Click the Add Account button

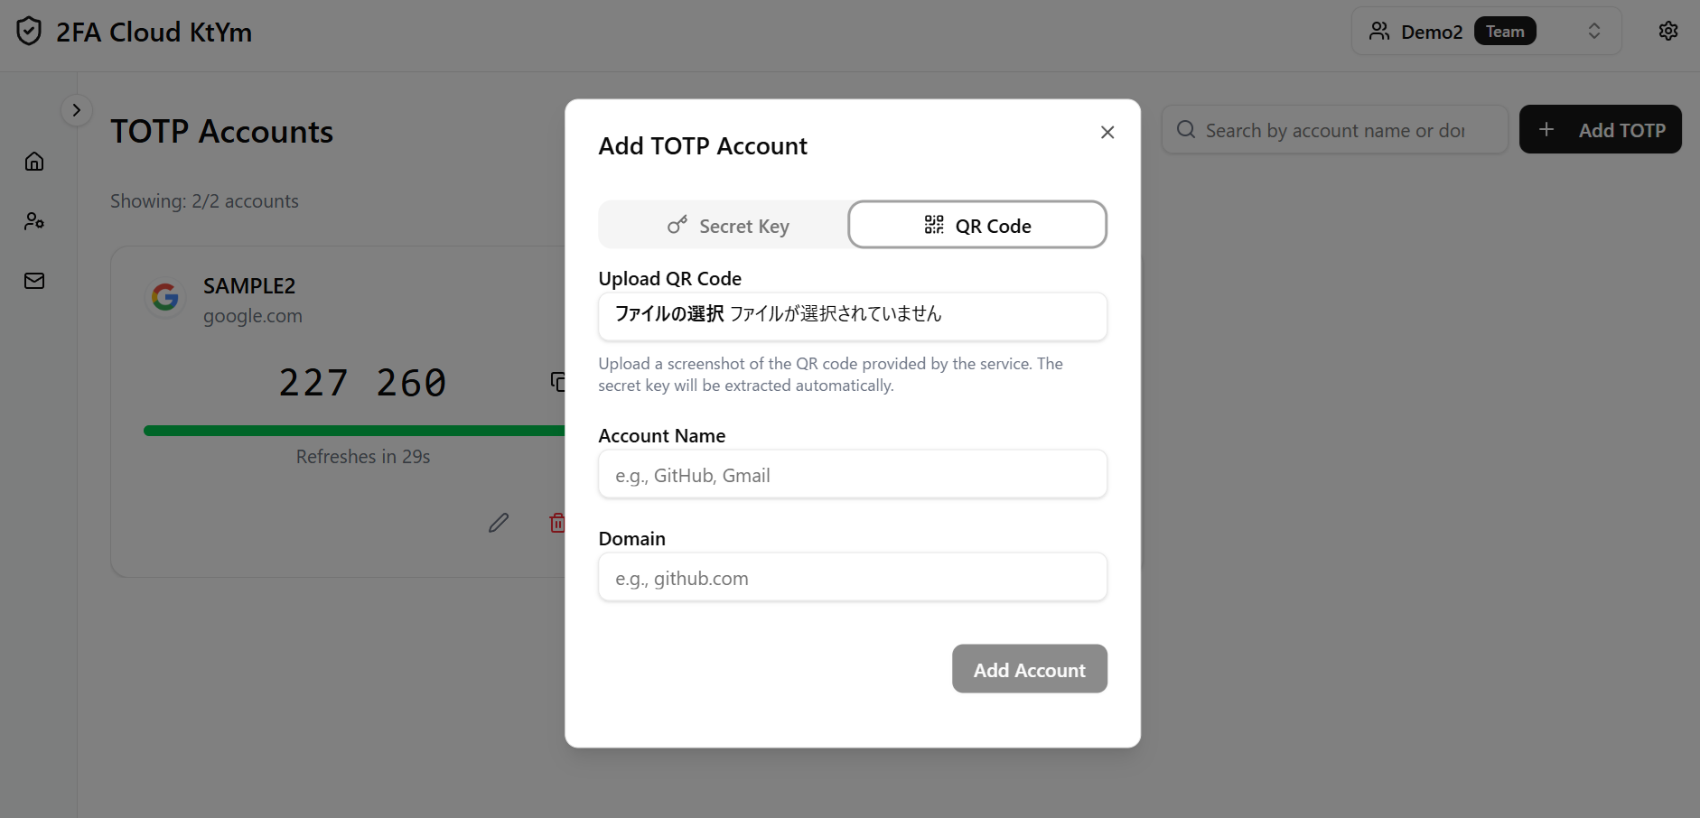(1029, 669)
